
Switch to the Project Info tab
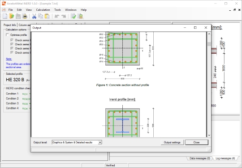[x=10, y=25]
